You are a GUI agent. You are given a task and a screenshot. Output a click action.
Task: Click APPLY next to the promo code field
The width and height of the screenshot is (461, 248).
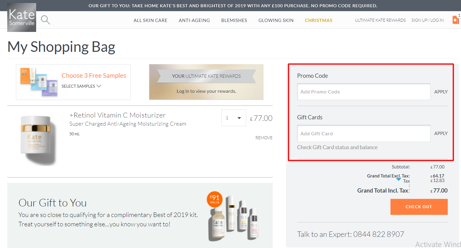coord(441,92)
